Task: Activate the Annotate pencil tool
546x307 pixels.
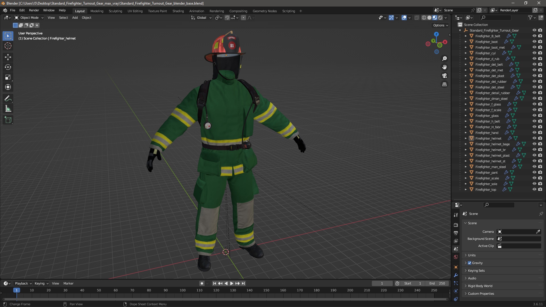Action: pos(8,99)
